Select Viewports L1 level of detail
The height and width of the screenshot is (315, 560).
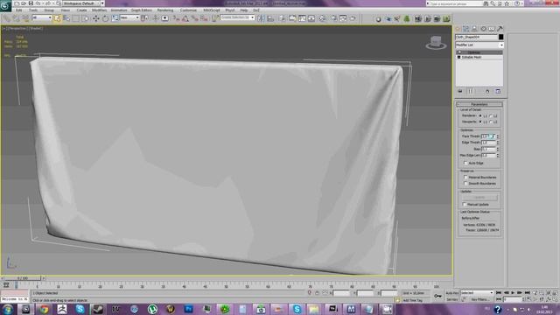click(x=480, y=122)
